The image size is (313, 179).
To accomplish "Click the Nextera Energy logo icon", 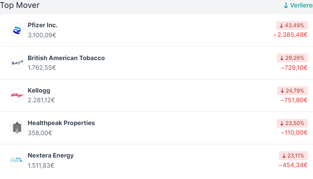I will (17, 160).
